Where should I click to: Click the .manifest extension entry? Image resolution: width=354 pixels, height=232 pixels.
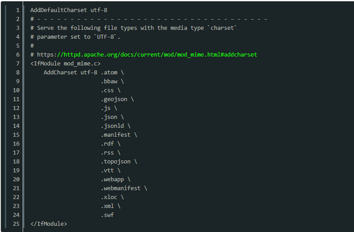tap(116, 134)
